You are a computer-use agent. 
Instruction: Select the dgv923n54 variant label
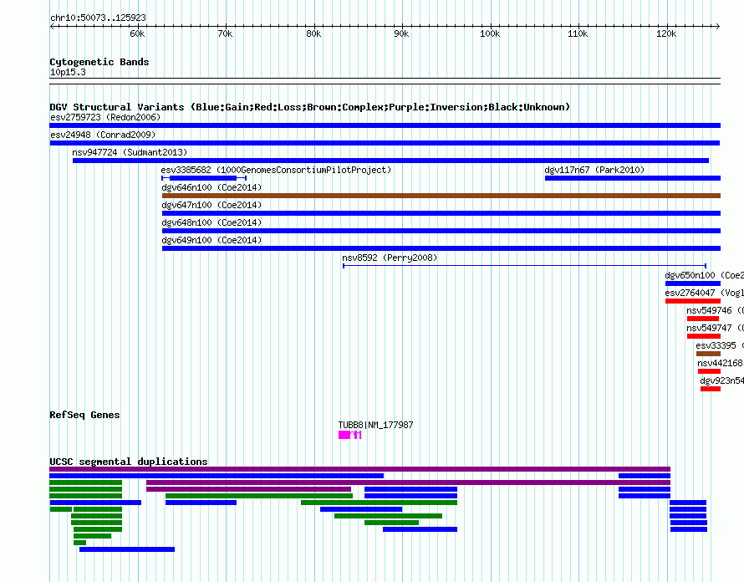coord(721,380)
